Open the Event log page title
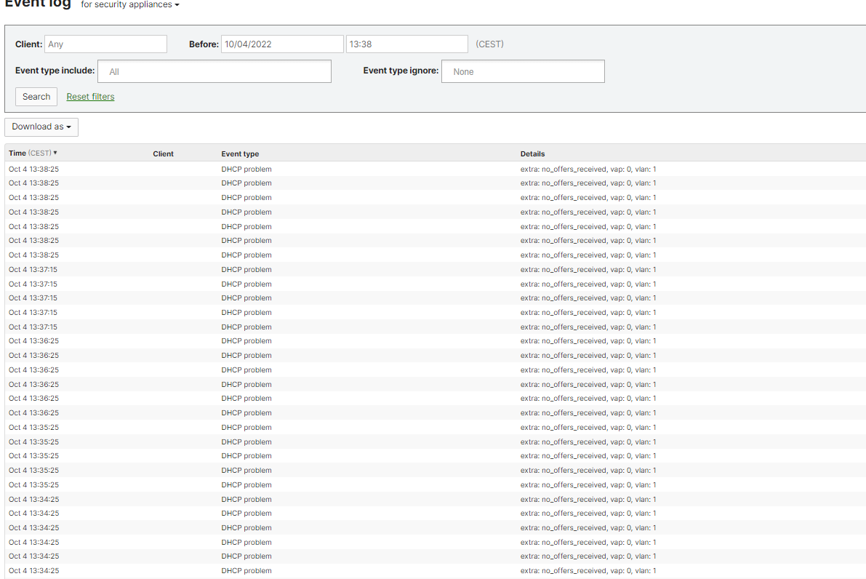The image size is (866, 579). (38, 4)
